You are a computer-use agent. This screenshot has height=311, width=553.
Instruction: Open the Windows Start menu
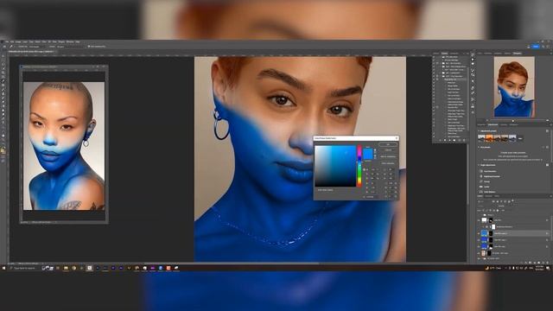[x=3, y=269]
